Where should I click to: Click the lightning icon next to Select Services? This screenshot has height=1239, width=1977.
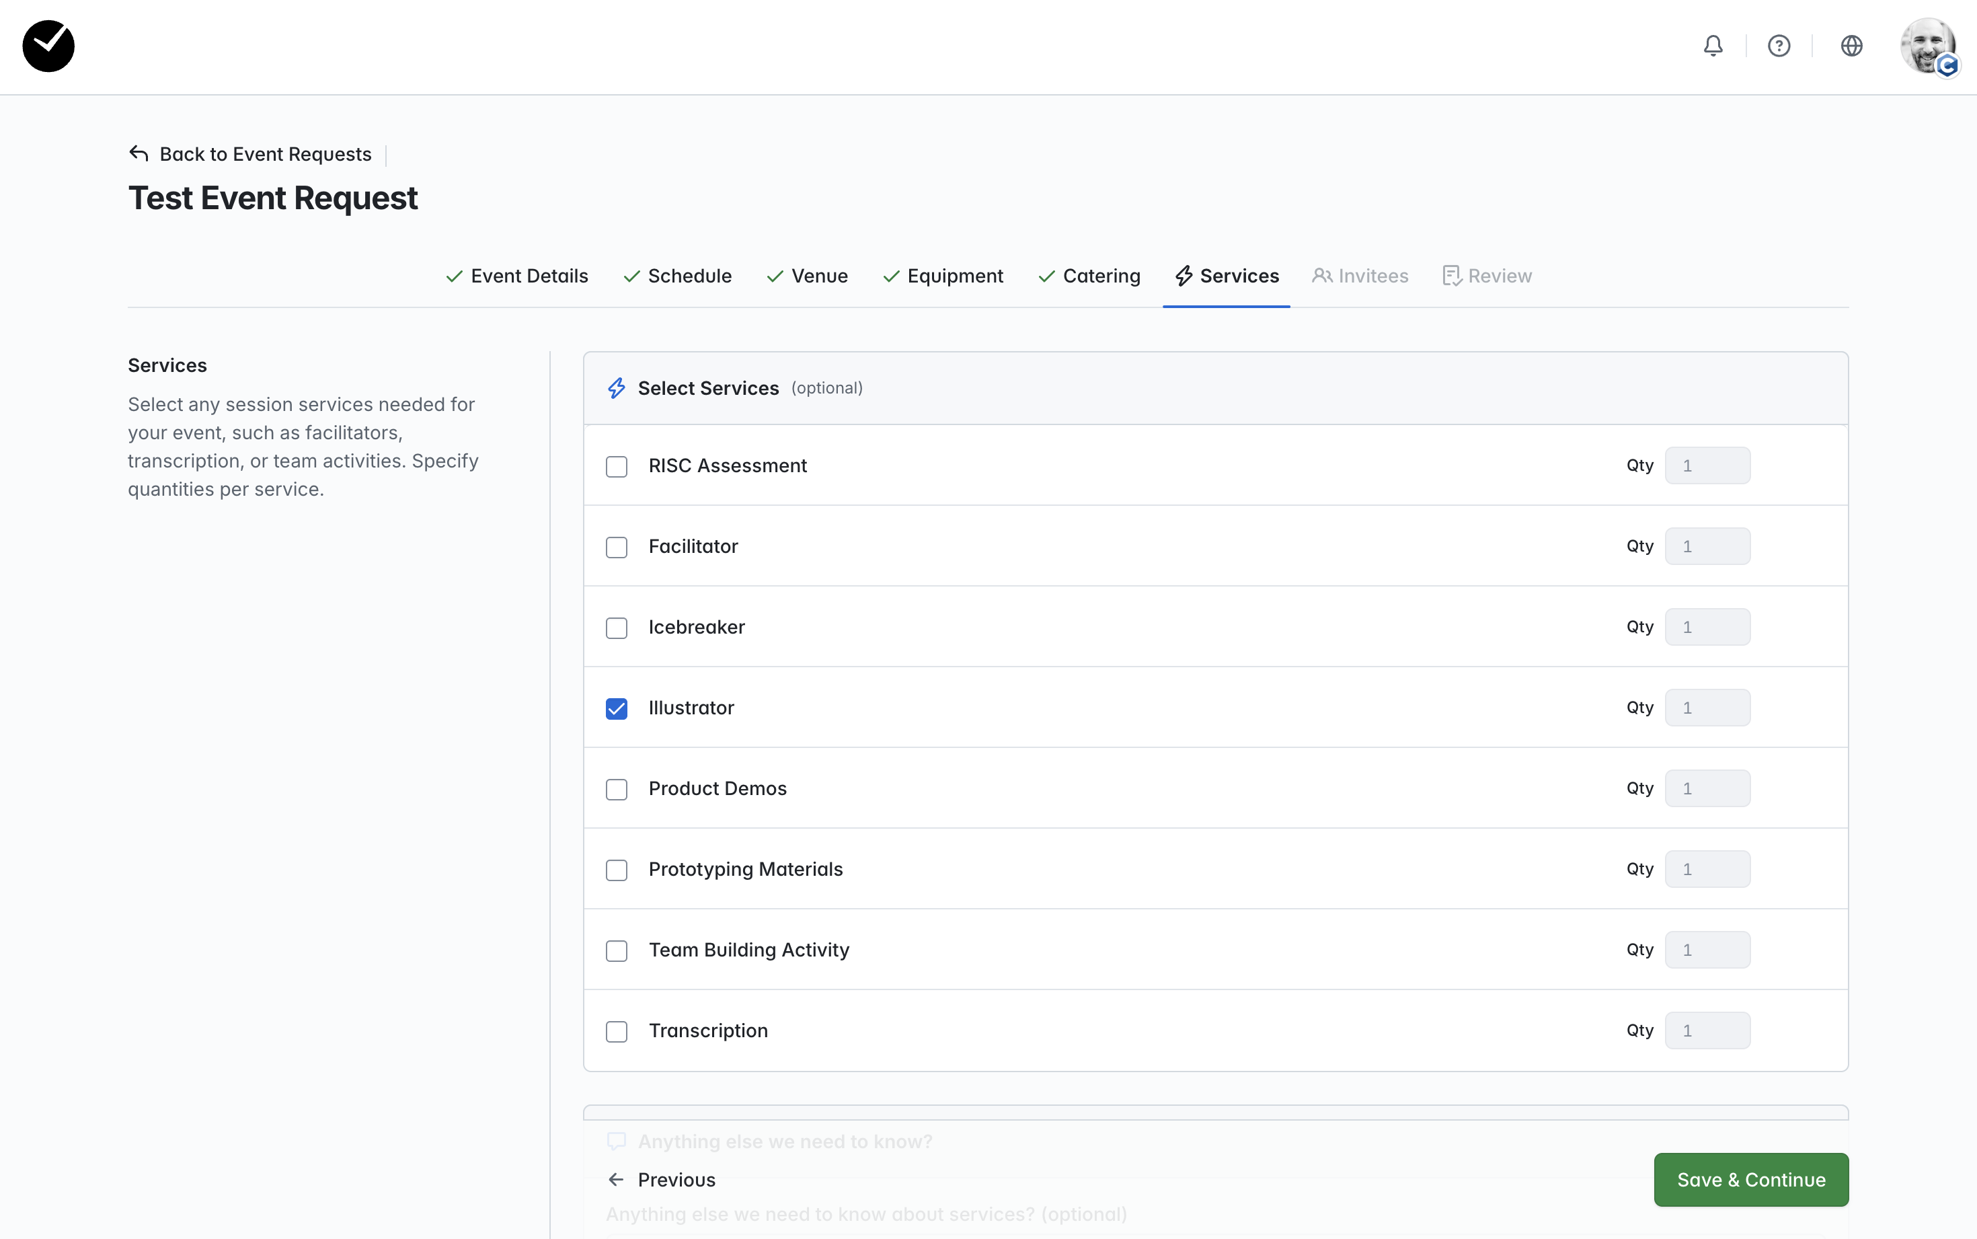(x=617, y=388)
